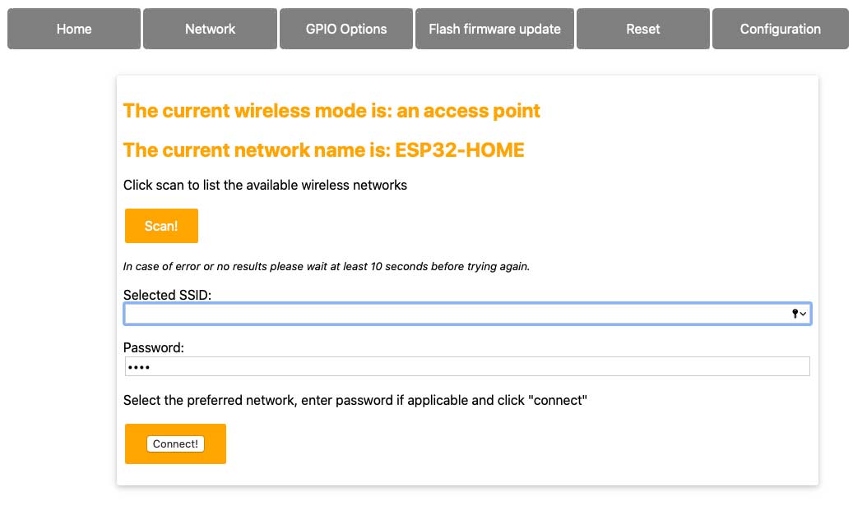Click the current wireless mode heading

coord(331,110)
